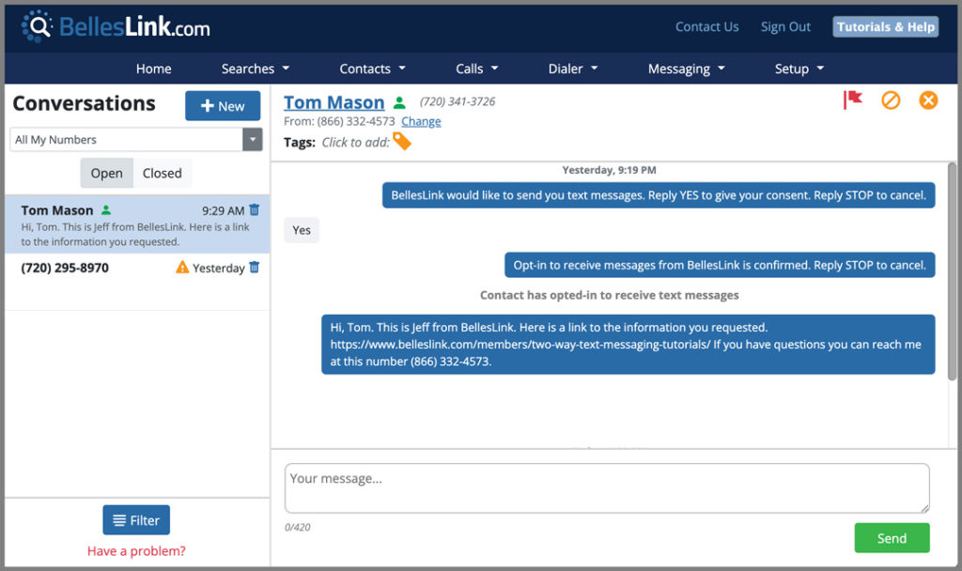Close conversation with orange X icon
This screenshot has width=962, height=571.
(928, 100)
